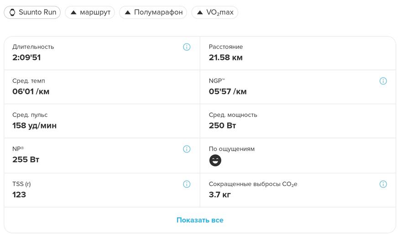Select the Расстояние 21.58 км cell
The height and width of the screenshot is (239, 400).
pos(298,53)
